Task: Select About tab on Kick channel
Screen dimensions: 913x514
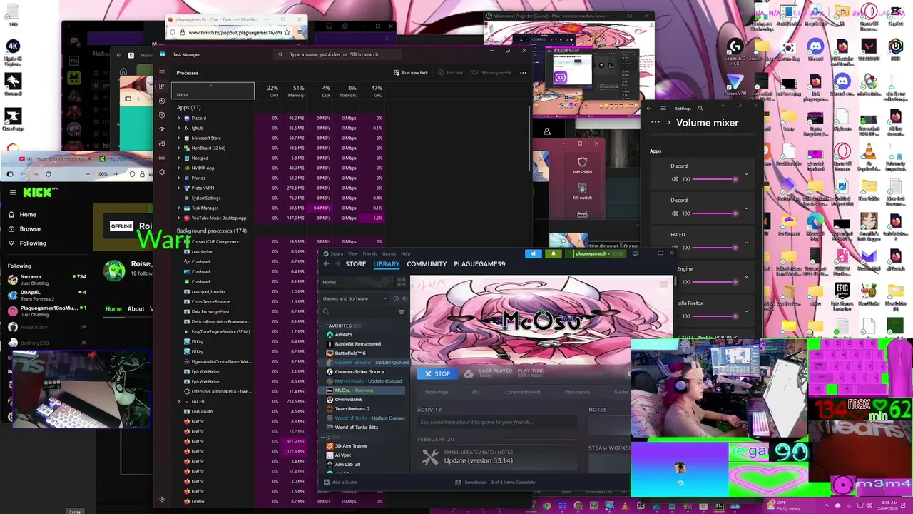Action: pyautogui.click(x=136, y=309)
